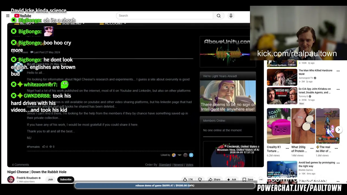Image resolution: width=347 pixels, height=195 pixels.
Task: Click the 4 Comments heading
Action: tap(20, 165)
